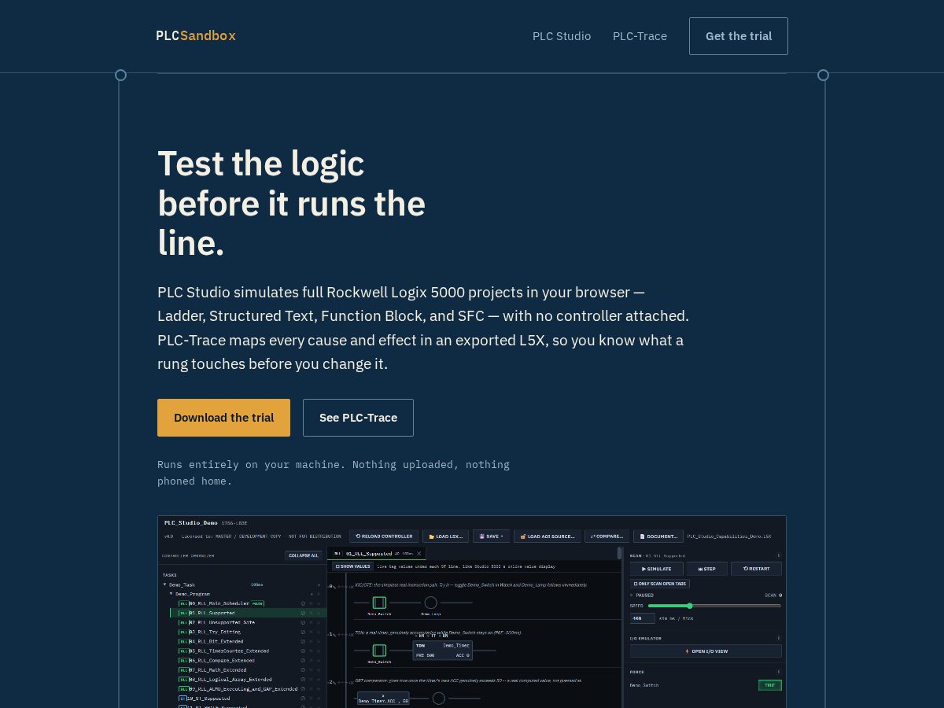Select routine 05_RLL_TimerCounter_Extended
This screenshot has width=944, height=708.
[228, 651]
